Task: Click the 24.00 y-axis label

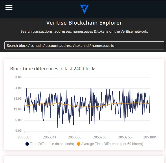Action: point(18,88)
